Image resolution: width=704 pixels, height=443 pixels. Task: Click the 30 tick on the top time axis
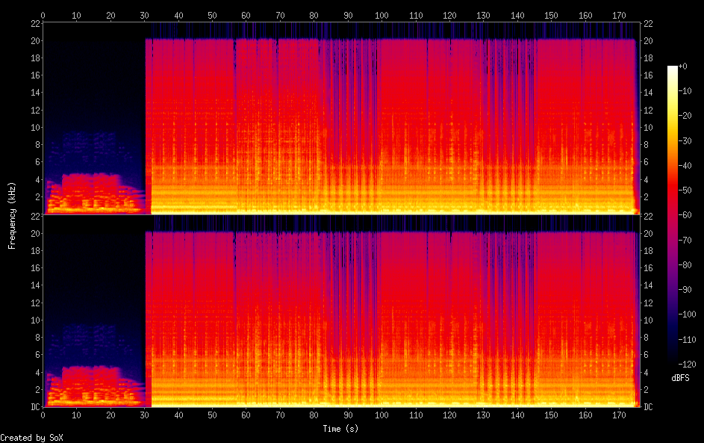click(145, 14)
